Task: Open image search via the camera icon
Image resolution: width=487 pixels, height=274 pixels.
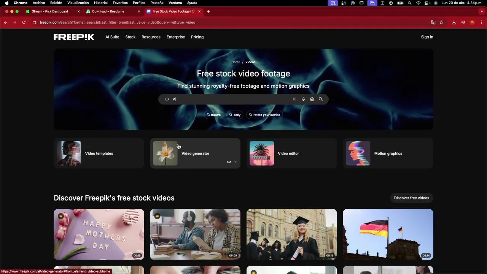Action: pos(312,99)
